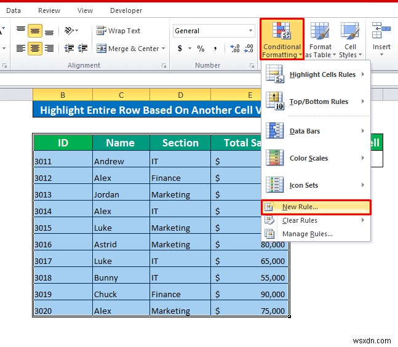Select column C header
The image size is (398, 347).
click(x=121, y=95)
